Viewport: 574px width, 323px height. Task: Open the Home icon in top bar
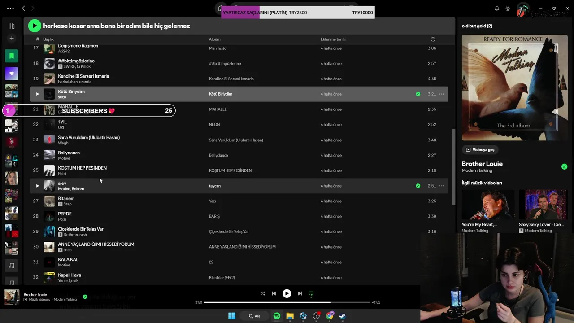[219, 8]
